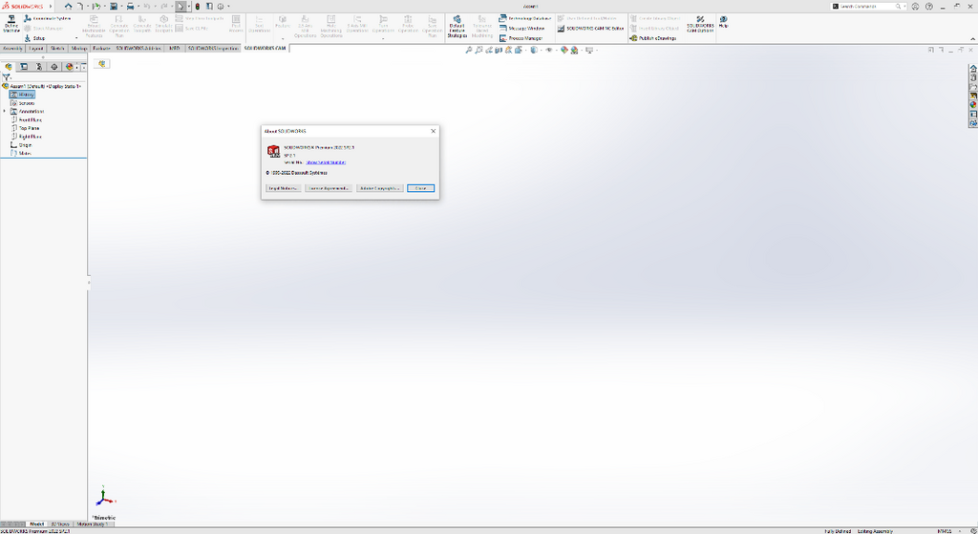Viewport: 978px width, 534px height.
Task: Click the New document icon
Action: [80, 7]
